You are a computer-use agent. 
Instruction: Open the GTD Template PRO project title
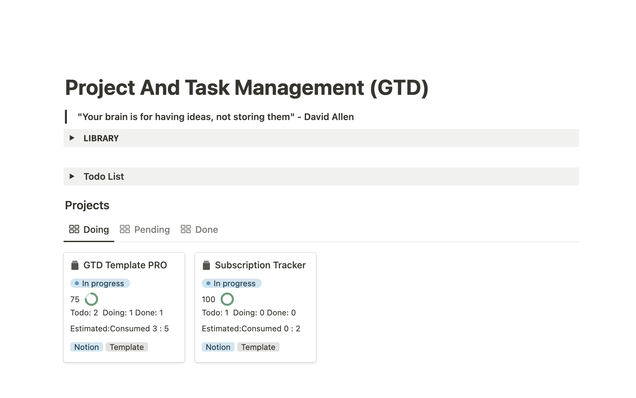[x=125, y=265]
